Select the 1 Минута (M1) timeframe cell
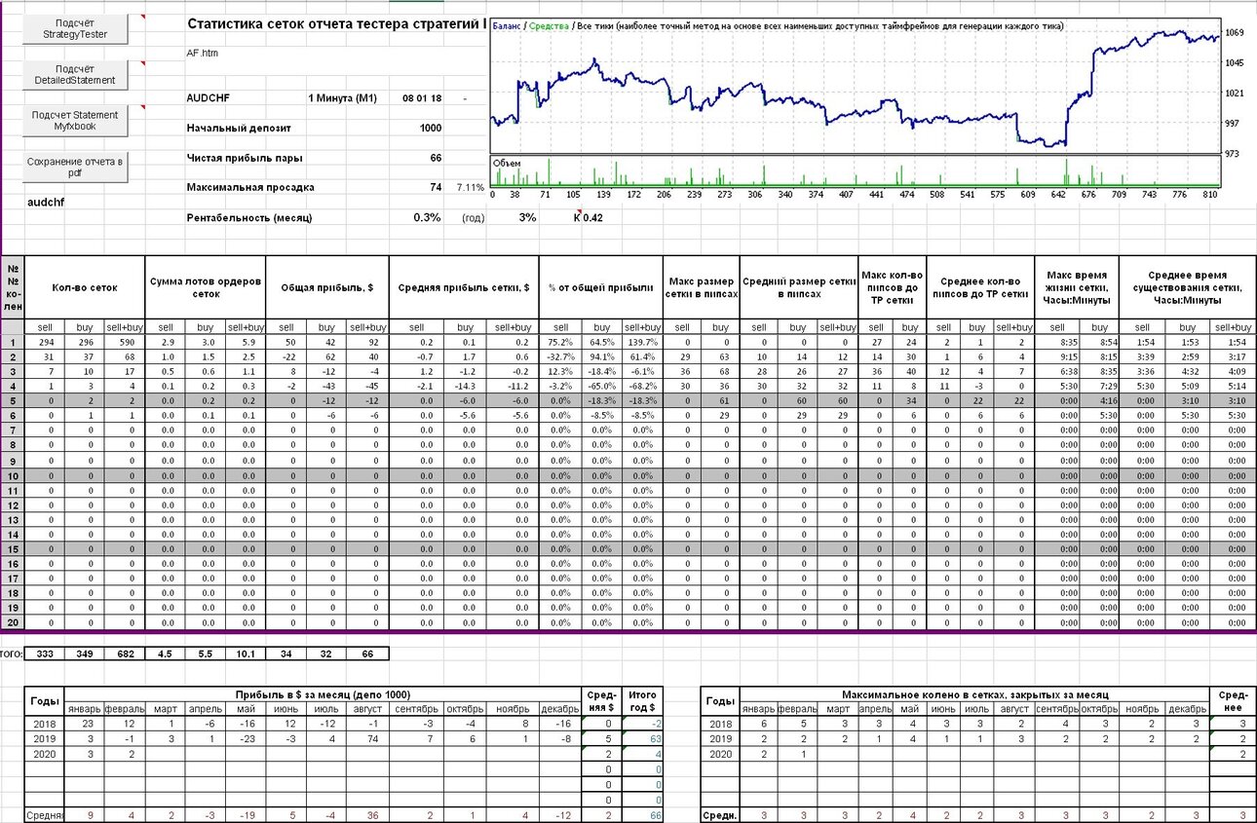 [x=342, y=98]
